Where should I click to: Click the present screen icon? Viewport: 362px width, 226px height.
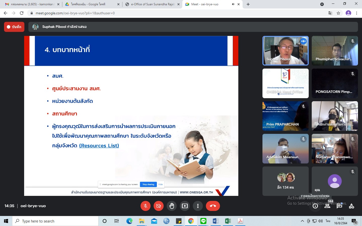pos(185,206)
